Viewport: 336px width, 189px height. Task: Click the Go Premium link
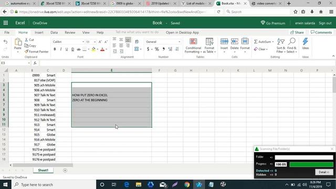(273, 23)
